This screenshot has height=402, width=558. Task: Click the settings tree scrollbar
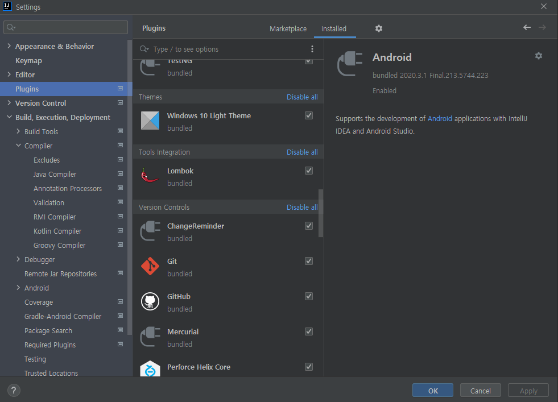tap(130, 187)
